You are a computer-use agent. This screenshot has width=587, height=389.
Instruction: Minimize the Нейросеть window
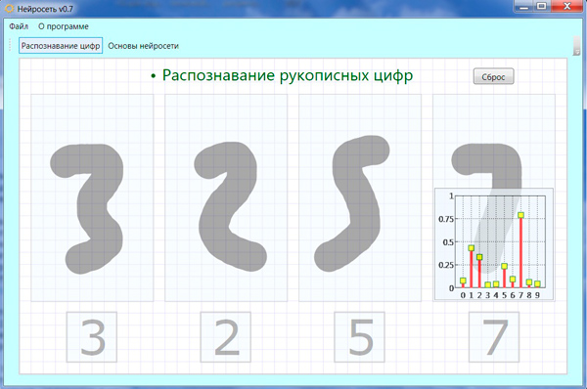(x=524, y=6)
